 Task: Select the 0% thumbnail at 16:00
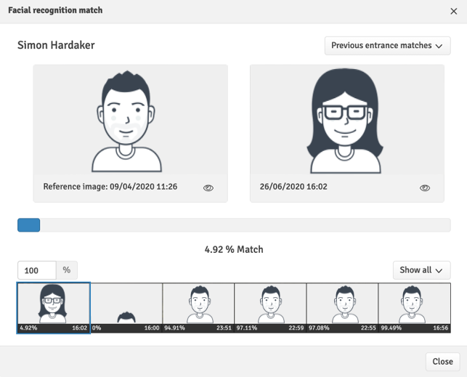click(126, 308)
